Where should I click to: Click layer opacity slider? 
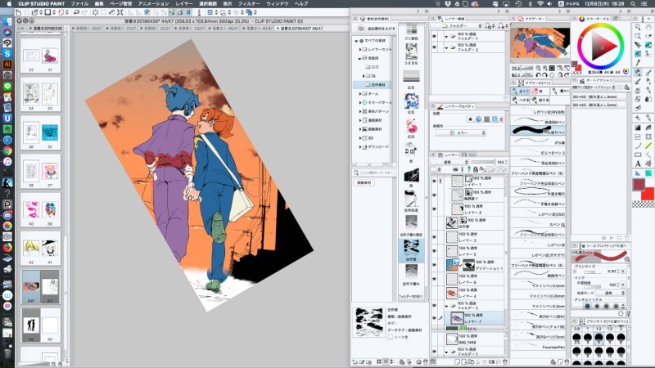(x=482, y=162)
